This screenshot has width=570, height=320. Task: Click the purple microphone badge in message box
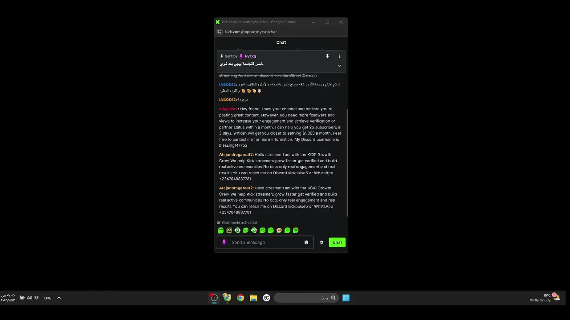click(224, 242)
